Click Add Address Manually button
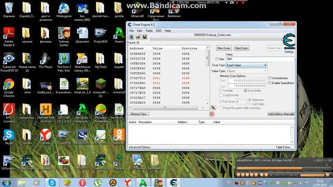Image resolution: width=333 pixels, height=187 pixels. [x=281, y=114]
